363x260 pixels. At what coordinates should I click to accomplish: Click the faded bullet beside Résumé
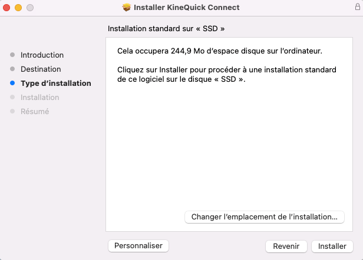pos(12,111)
